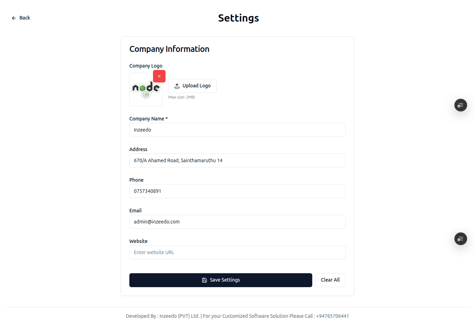The width and height of the screenshot is (475, 331).
Task: Go back using the Back link text
Action: click(x=25, y=18)
